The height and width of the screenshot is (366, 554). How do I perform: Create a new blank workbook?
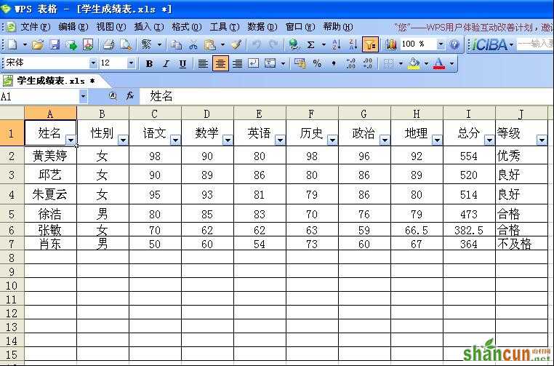point(12,44)
